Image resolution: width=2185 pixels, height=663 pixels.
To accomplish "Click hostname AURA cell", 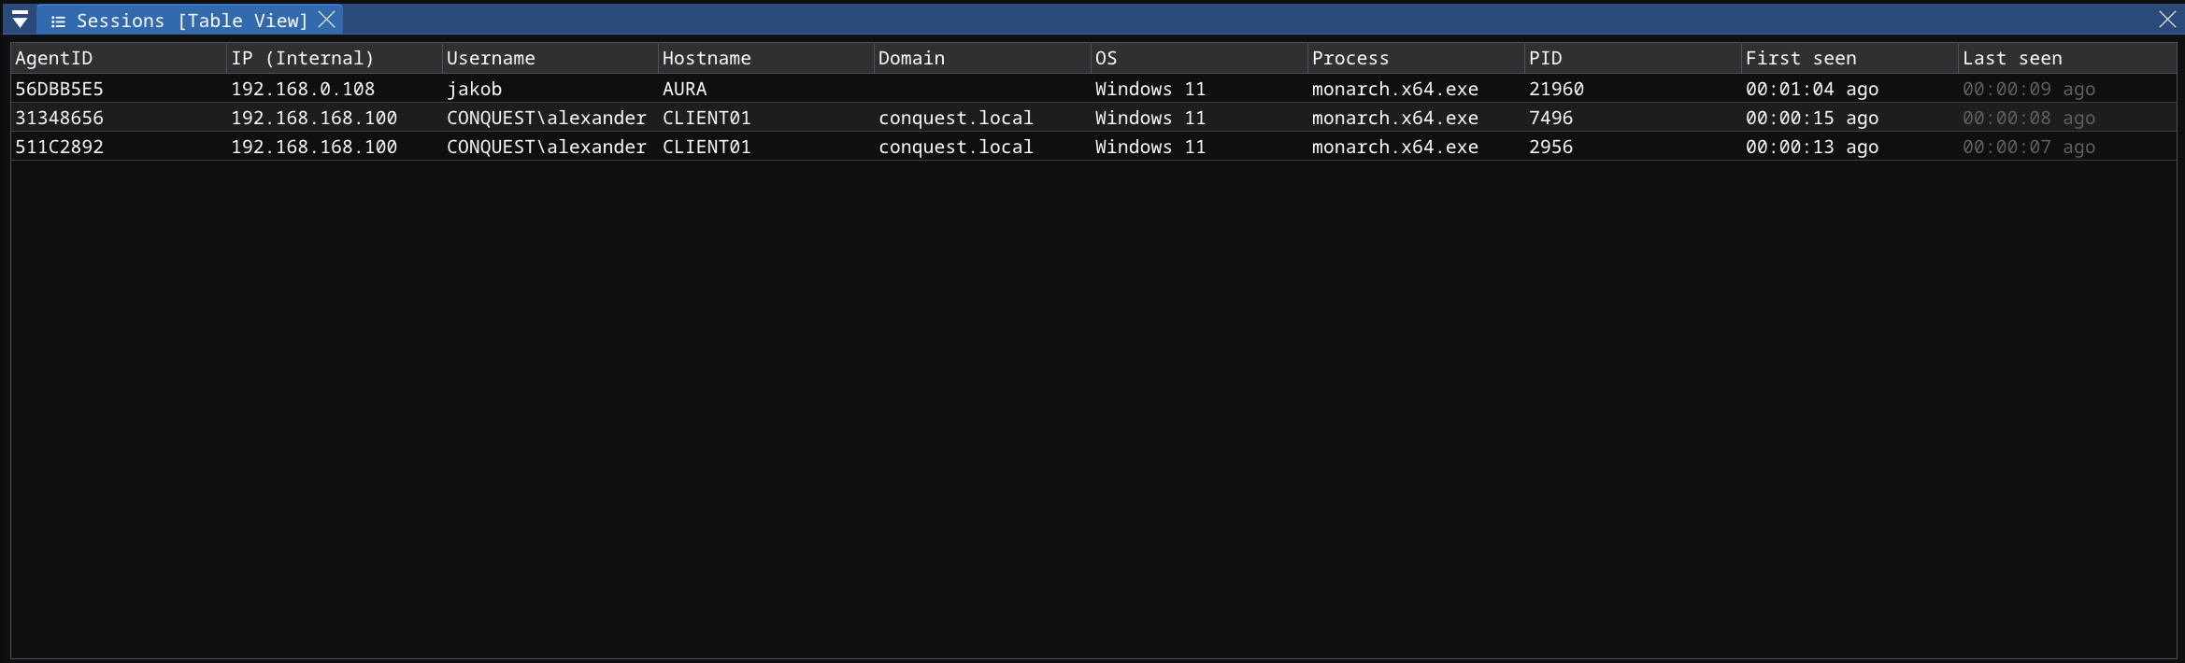I will (x=684, y=89).
